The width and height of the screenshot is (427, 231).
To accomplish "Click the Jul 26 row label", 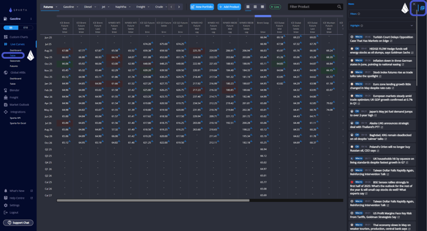I will pos(48,123).
